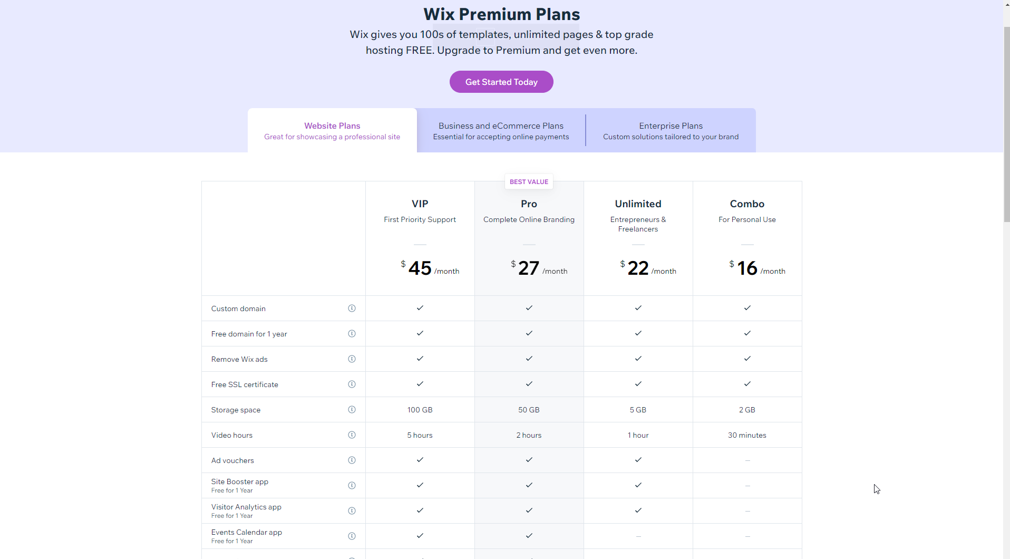Open the Enterprise Plans tab
The width and height of the screenshot is (1010, 559).
point(671,131)
